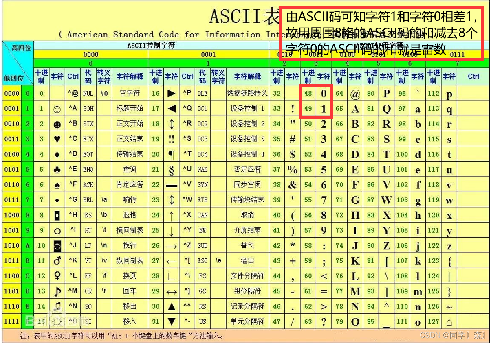The height and width of the screenshot is (343, 491).
Task: Select the '响铃' explanation cell
Action: [x=130, y=200]
